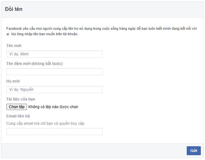Click the 'Chọn tệp' file chooser button
205x160 pixels.
coord(17,107)
